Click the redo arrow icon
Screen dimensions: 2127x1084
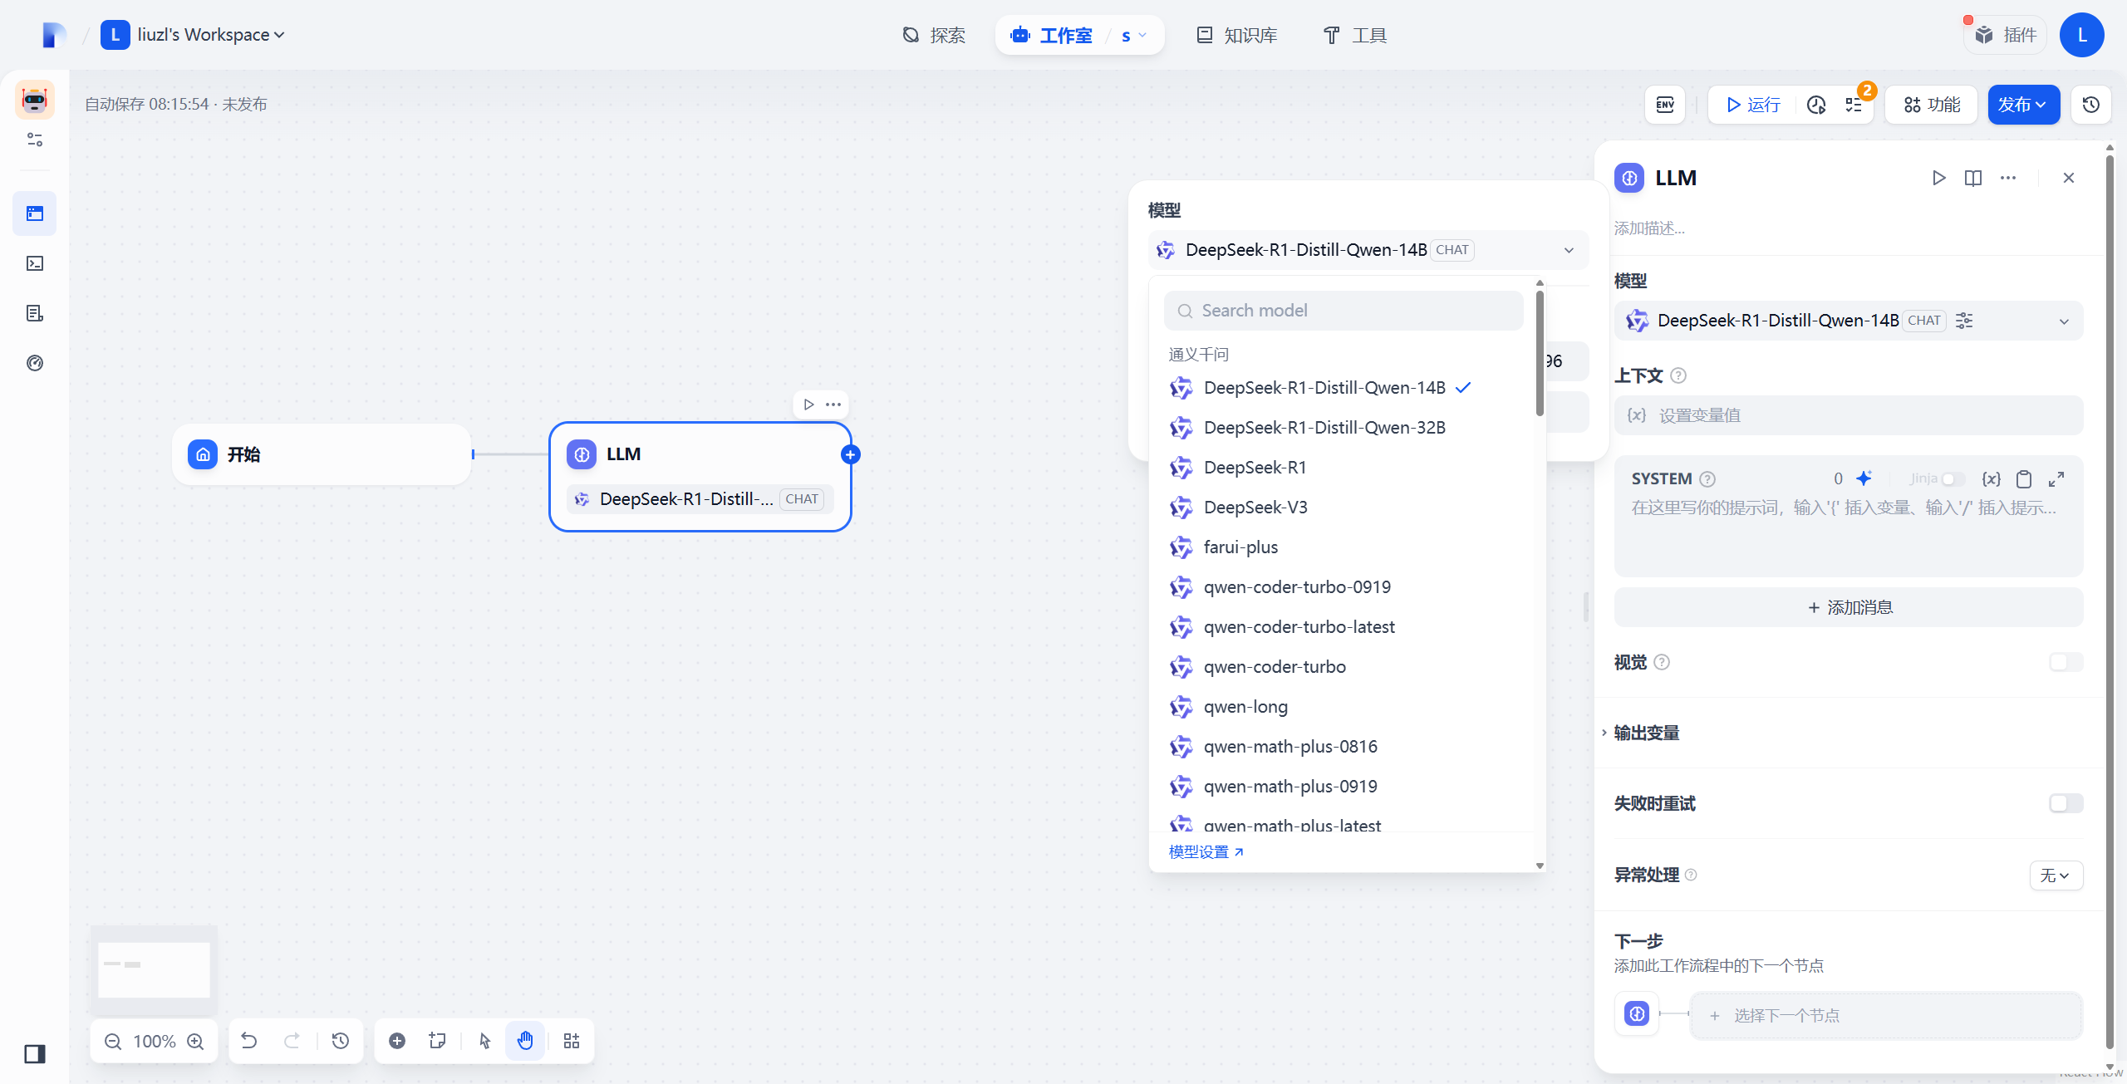pos(292,1041)
